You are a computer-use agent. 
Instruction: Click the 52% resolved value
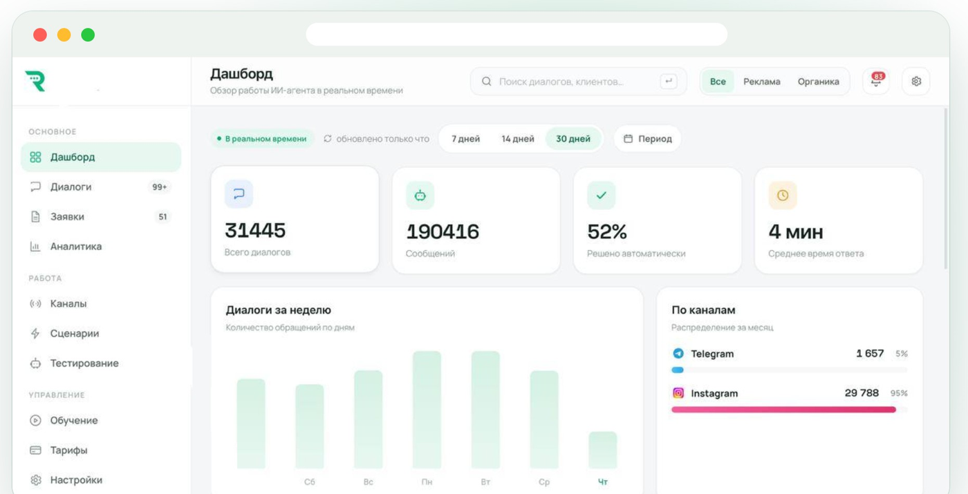607,231
